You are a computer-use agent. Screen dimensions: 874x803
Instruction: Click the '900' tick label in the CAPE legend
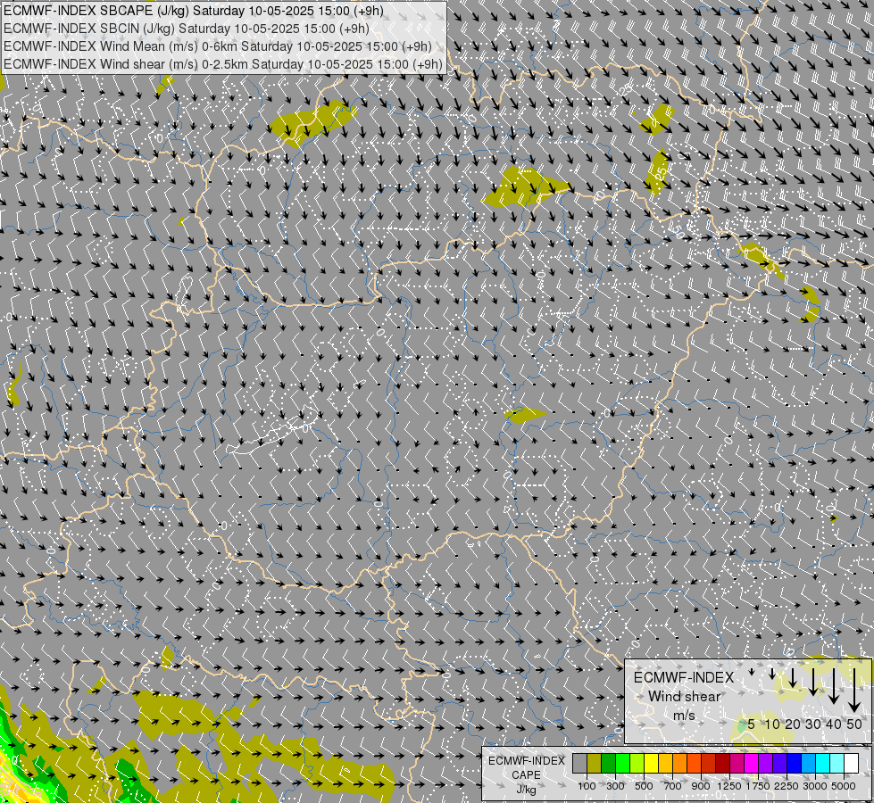701,786
